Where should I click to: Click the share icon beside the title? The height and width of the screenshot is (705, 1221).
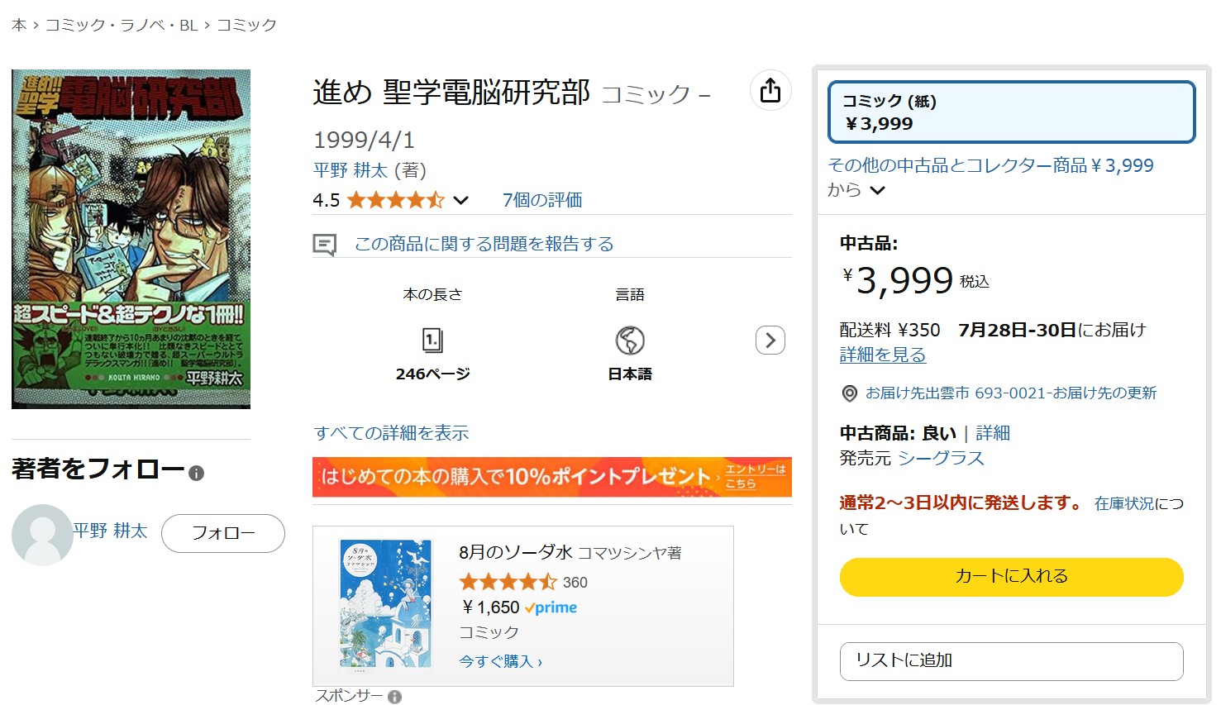tap(770, 90)
